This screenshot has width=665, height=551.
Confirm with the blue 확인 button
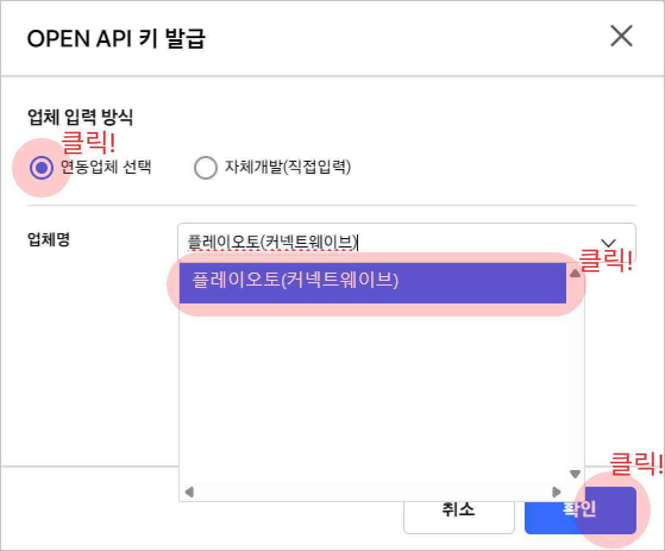point(580,510)
